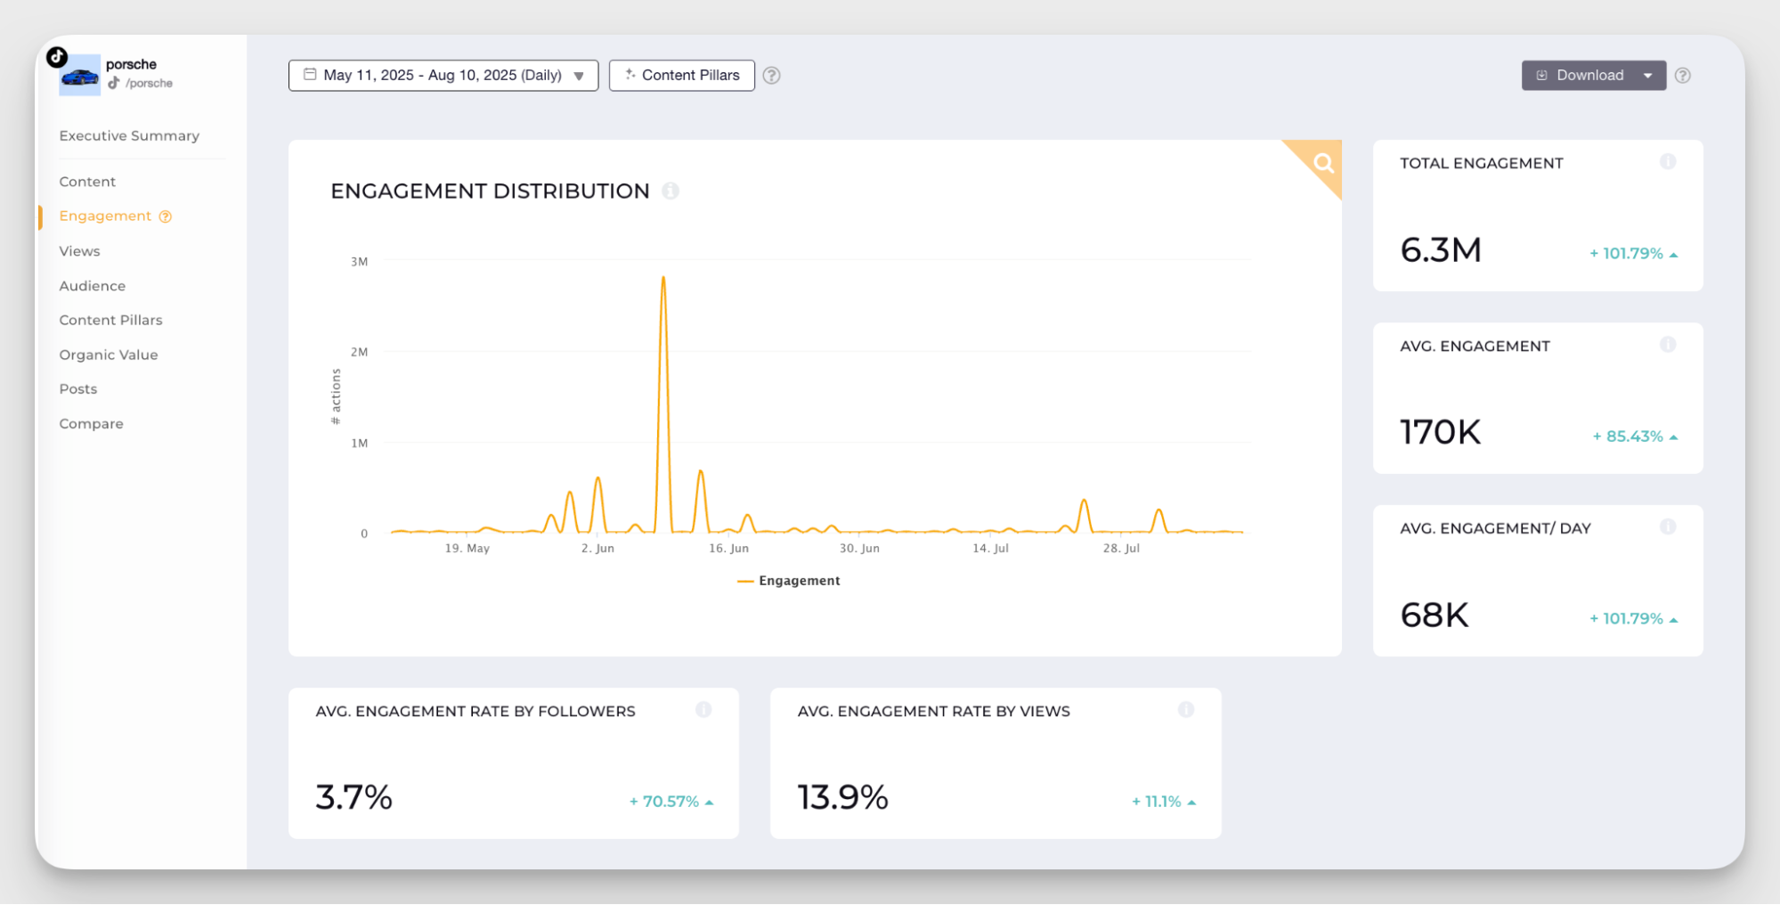Click info icon on Engagement Rate by Followers
The image size is (1780, 905).
coord(703,710)
